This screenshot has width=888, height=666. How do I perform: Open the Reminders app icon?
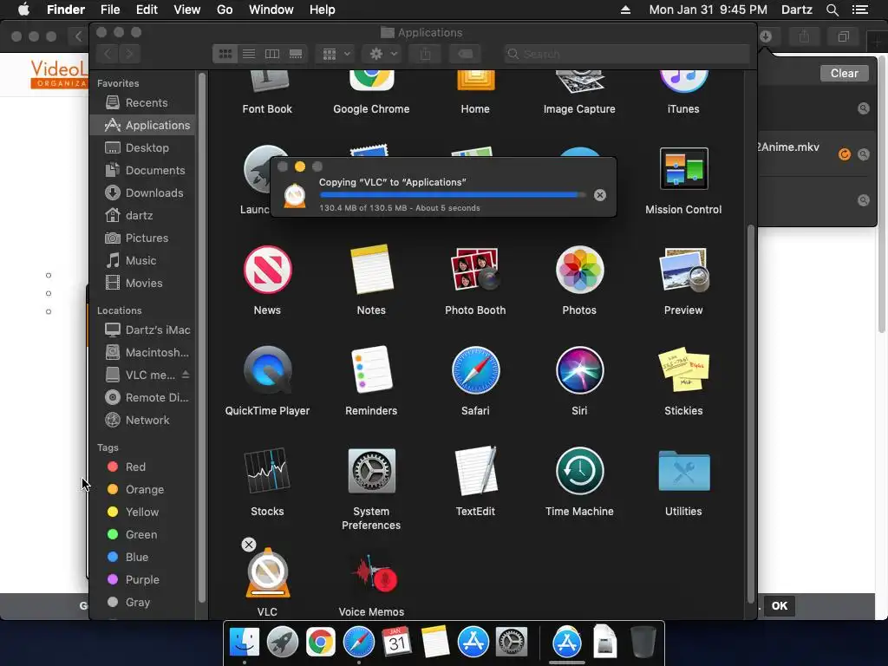point(371,370)
